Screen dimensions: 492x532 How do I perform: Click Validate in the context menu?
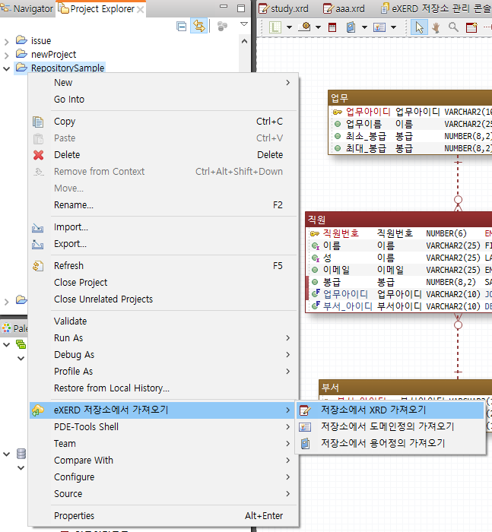pyautogui.click(x=163, y=321)
